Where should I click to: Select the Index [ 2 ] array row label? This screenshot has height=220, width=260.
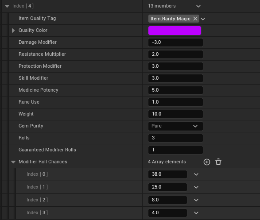pyautogui.click(x=37, y=200)
